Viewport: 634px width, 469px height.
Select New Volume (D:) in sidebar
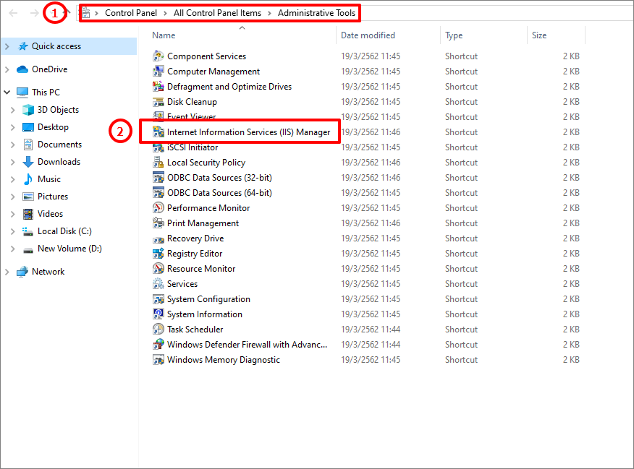69,249
